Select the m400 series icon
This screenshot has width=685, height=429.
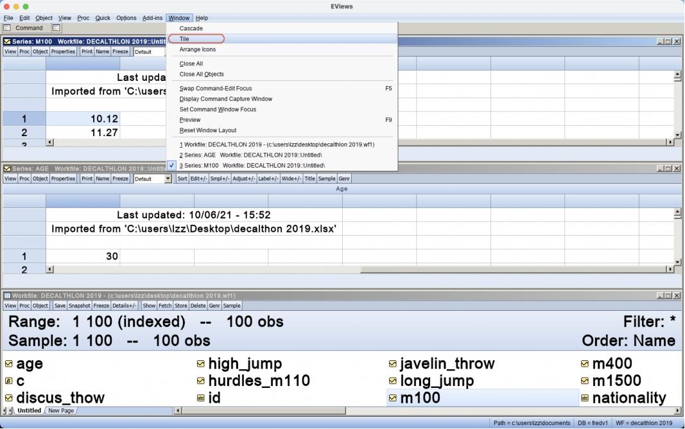[x=585, y=363]
